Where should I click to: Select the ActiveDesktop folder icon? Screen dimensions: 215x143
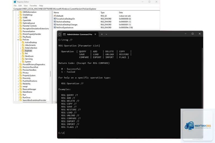coord(23,42)
